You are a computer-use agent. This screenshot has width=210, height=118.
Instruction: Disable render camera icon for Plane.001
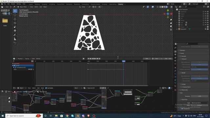(x=208, y=29)
